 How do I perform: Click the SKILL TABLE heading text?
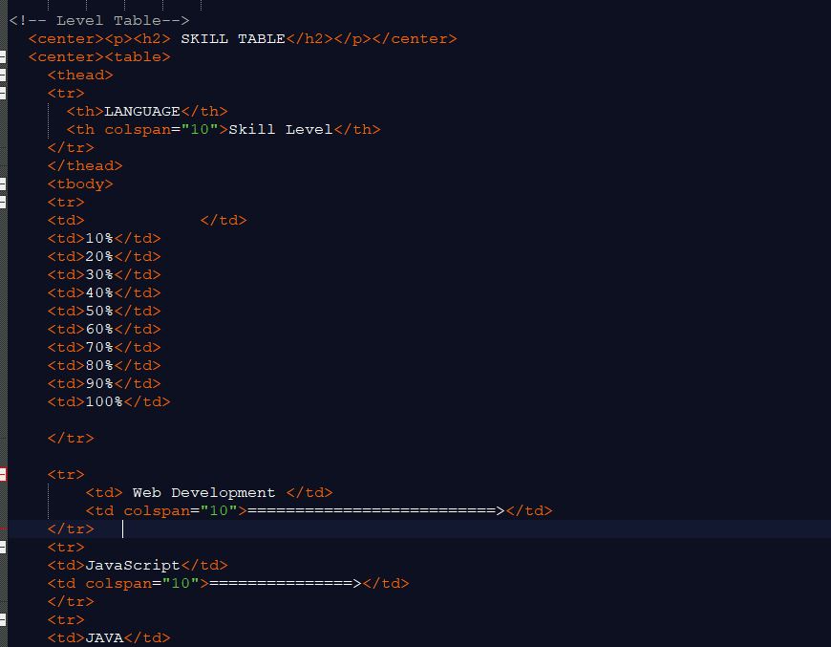232,39
